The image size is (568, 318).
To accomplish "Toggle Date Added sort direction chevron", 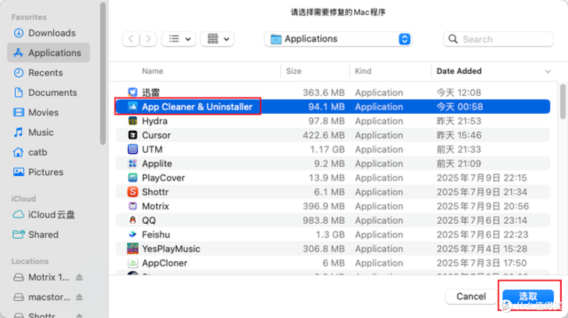I will pos(547,72).
